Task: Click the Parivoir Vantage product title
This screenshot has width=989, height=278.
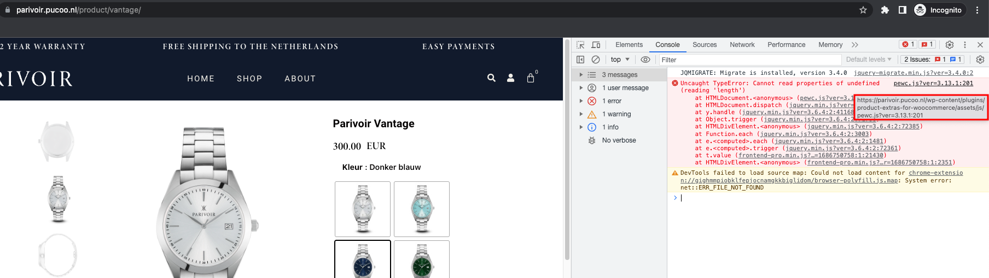Action: [x=374, y=123]
